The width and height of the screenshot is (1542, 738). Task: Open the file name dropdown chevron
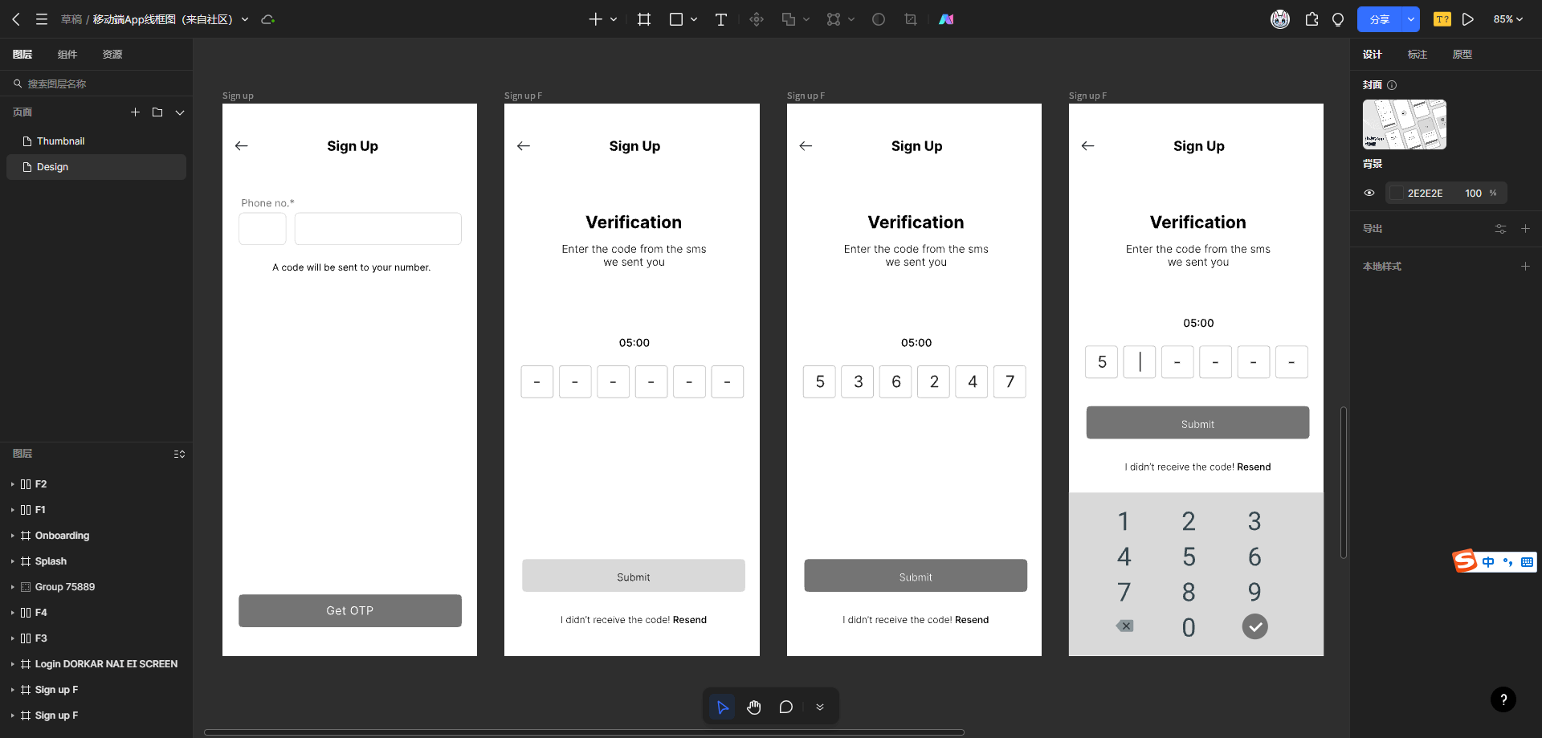(245, 19)
